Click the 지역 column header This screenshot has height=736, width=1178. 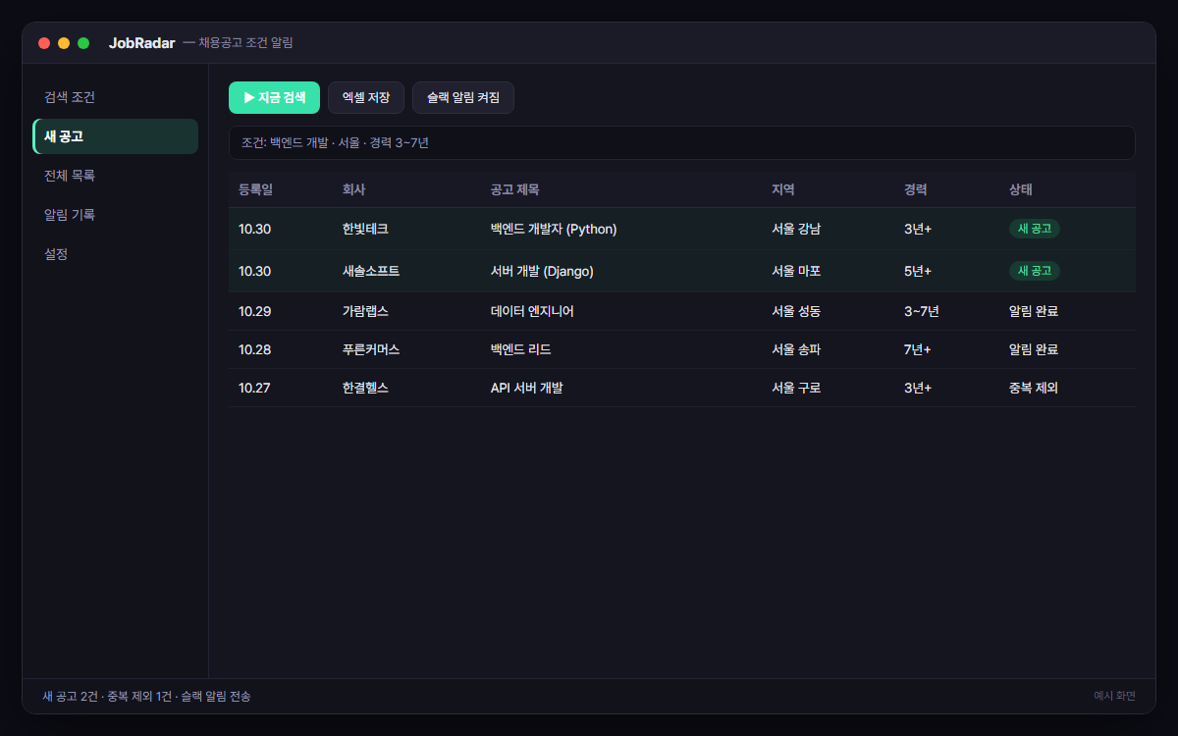tap(783, 189)
